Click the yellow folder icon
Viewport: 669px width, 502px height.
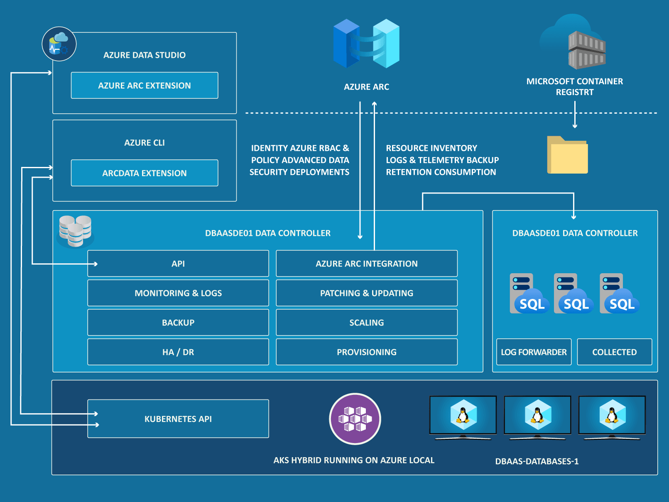coord(567,155)
